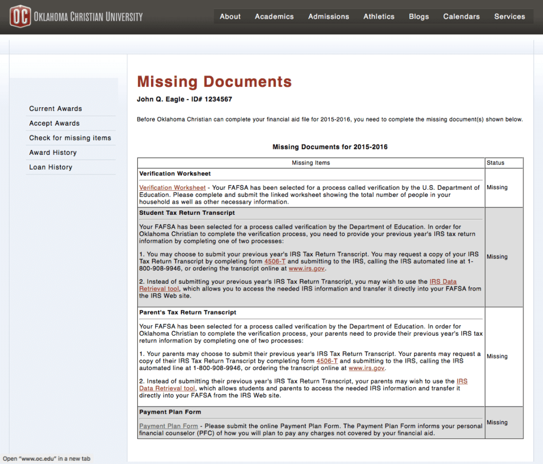
Task: Go to the Admissions menu
Action: [328, 16]
